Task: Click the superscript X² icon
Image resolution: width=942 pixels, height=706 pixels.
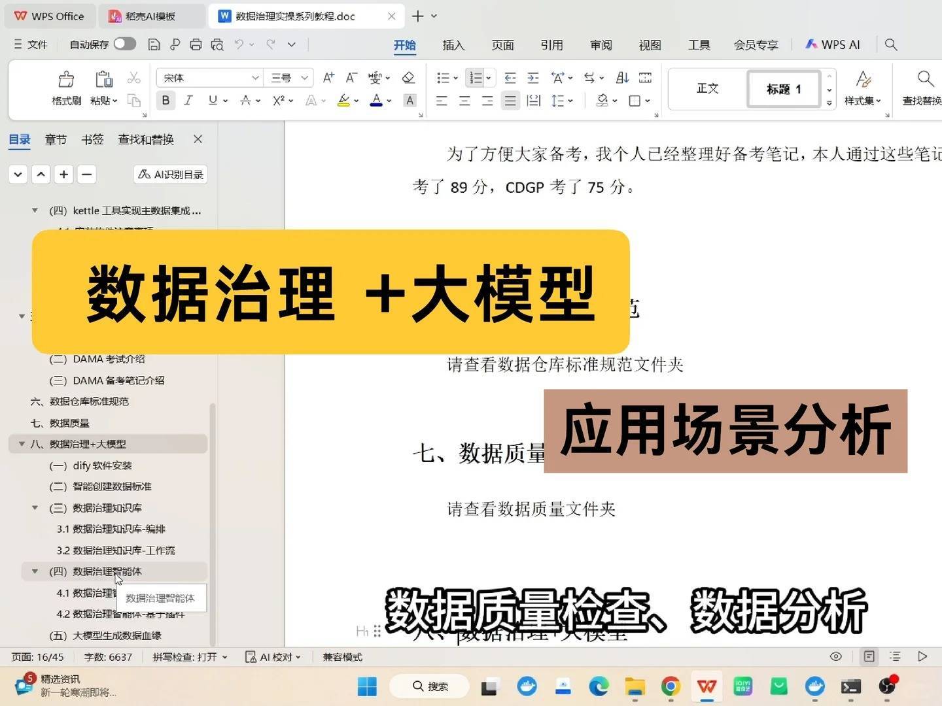Action: (280, 100)
